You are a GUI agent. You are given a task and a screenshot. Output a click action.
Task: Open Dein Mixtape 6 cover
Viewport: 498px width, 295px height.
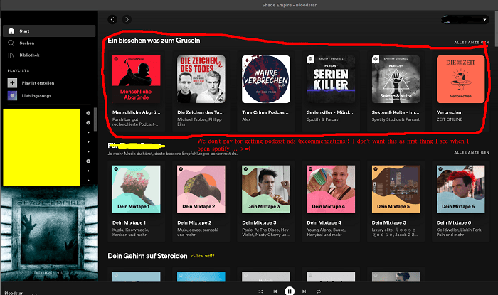coord(460,189)
